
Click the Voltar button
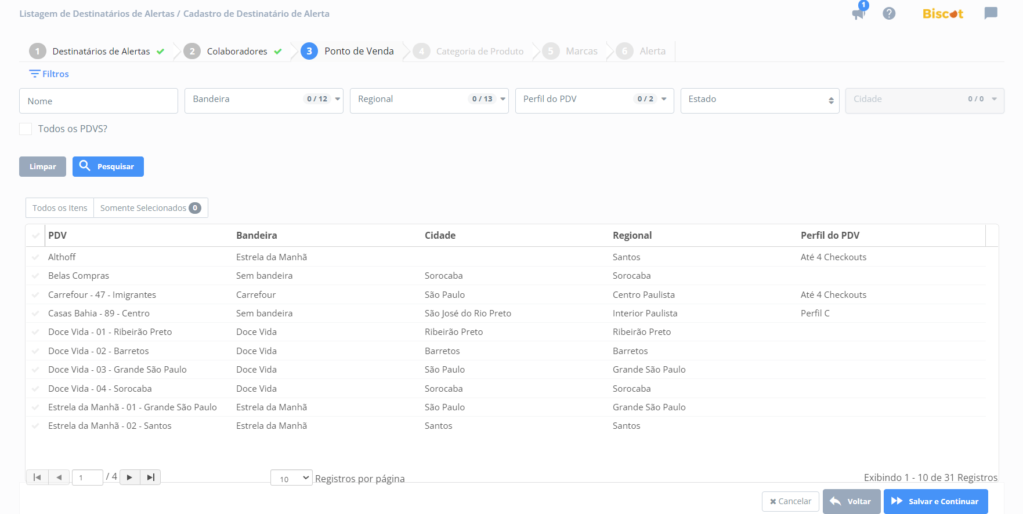coord(852,501)
